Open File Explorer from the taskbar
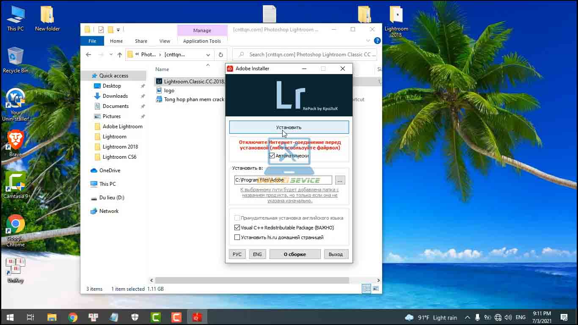The image size is (578, 325). point(51,317)
